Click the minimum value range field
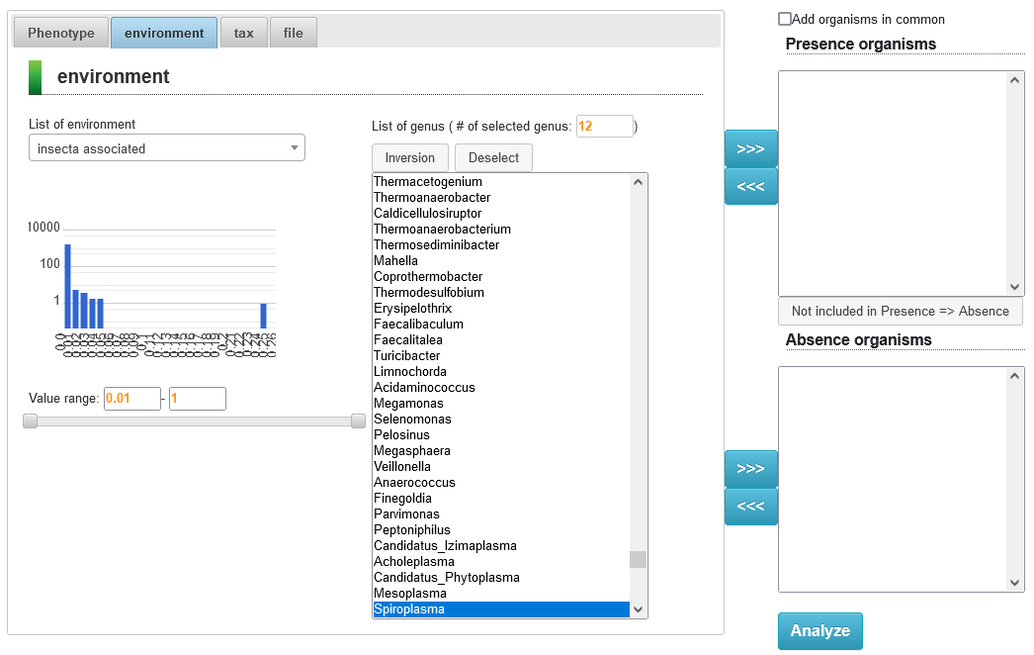 click(x=131, y=399)
